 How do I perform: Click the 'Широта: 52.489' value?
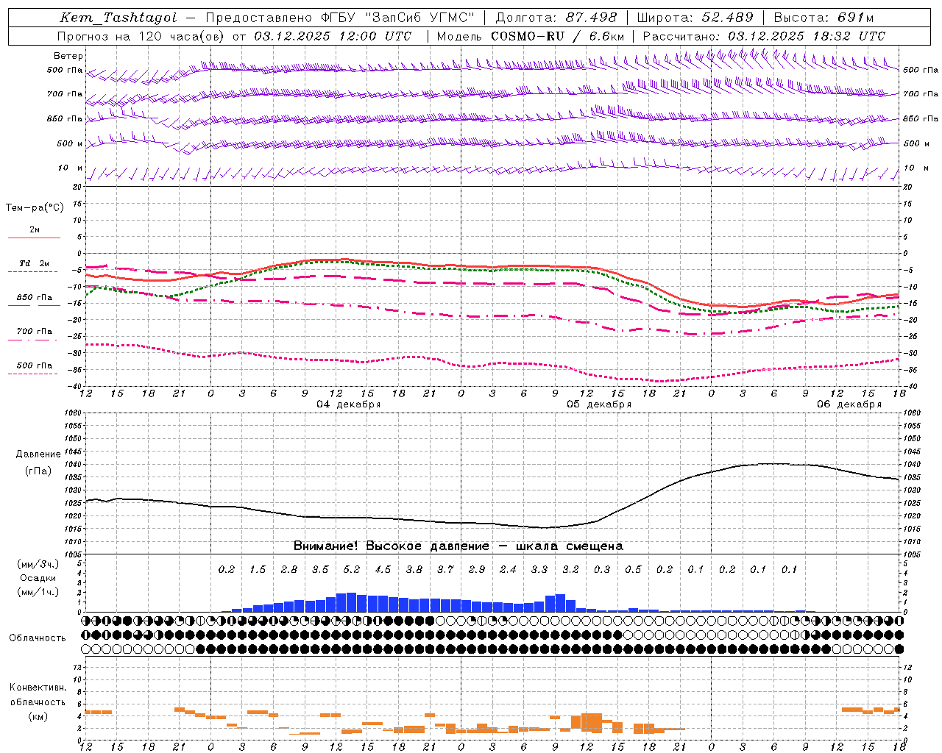[695, 18]
